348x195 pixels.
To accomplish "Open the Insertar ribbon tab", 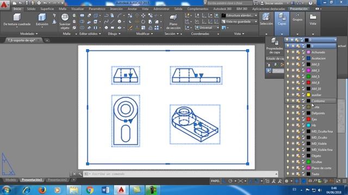I will [116, 9].
